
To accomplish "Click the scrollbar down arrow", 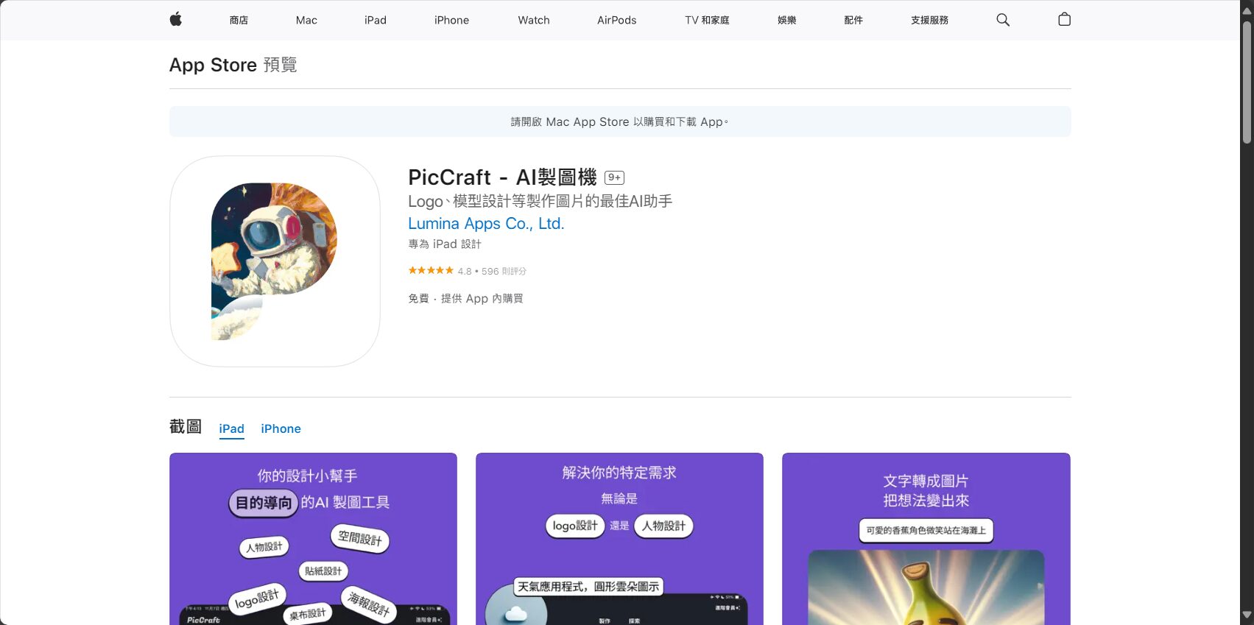I will point(1247,615).
